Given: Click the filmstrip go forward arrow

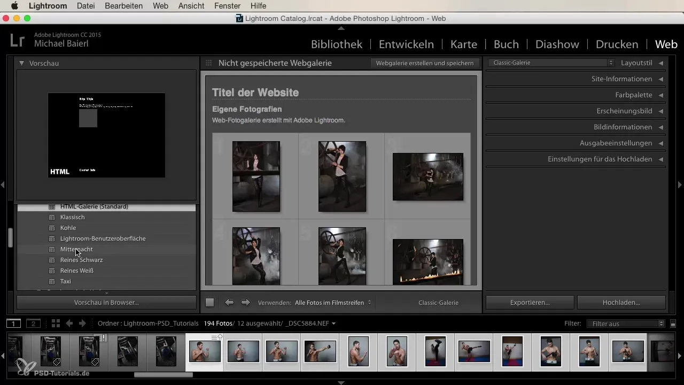Looking at the screenshot, I should click(x=82, y=324).
